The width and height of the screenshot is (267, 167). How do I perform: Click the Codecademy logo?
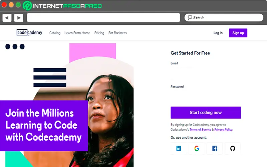(29, 32)
